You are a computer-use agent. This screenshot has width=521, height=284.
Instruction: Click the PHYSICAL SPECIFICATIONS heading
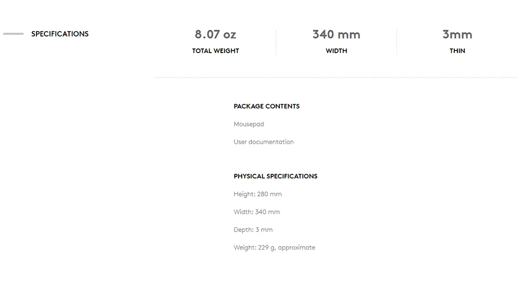[275, 176]
